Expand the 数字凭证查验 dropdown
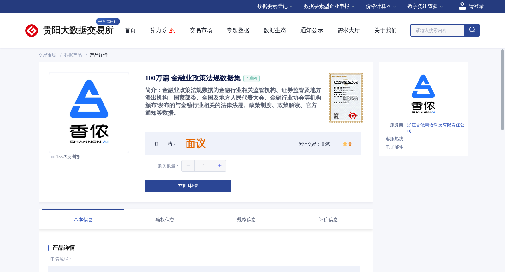The height and width of the screenshot is (272, 505). pos(425,6)
